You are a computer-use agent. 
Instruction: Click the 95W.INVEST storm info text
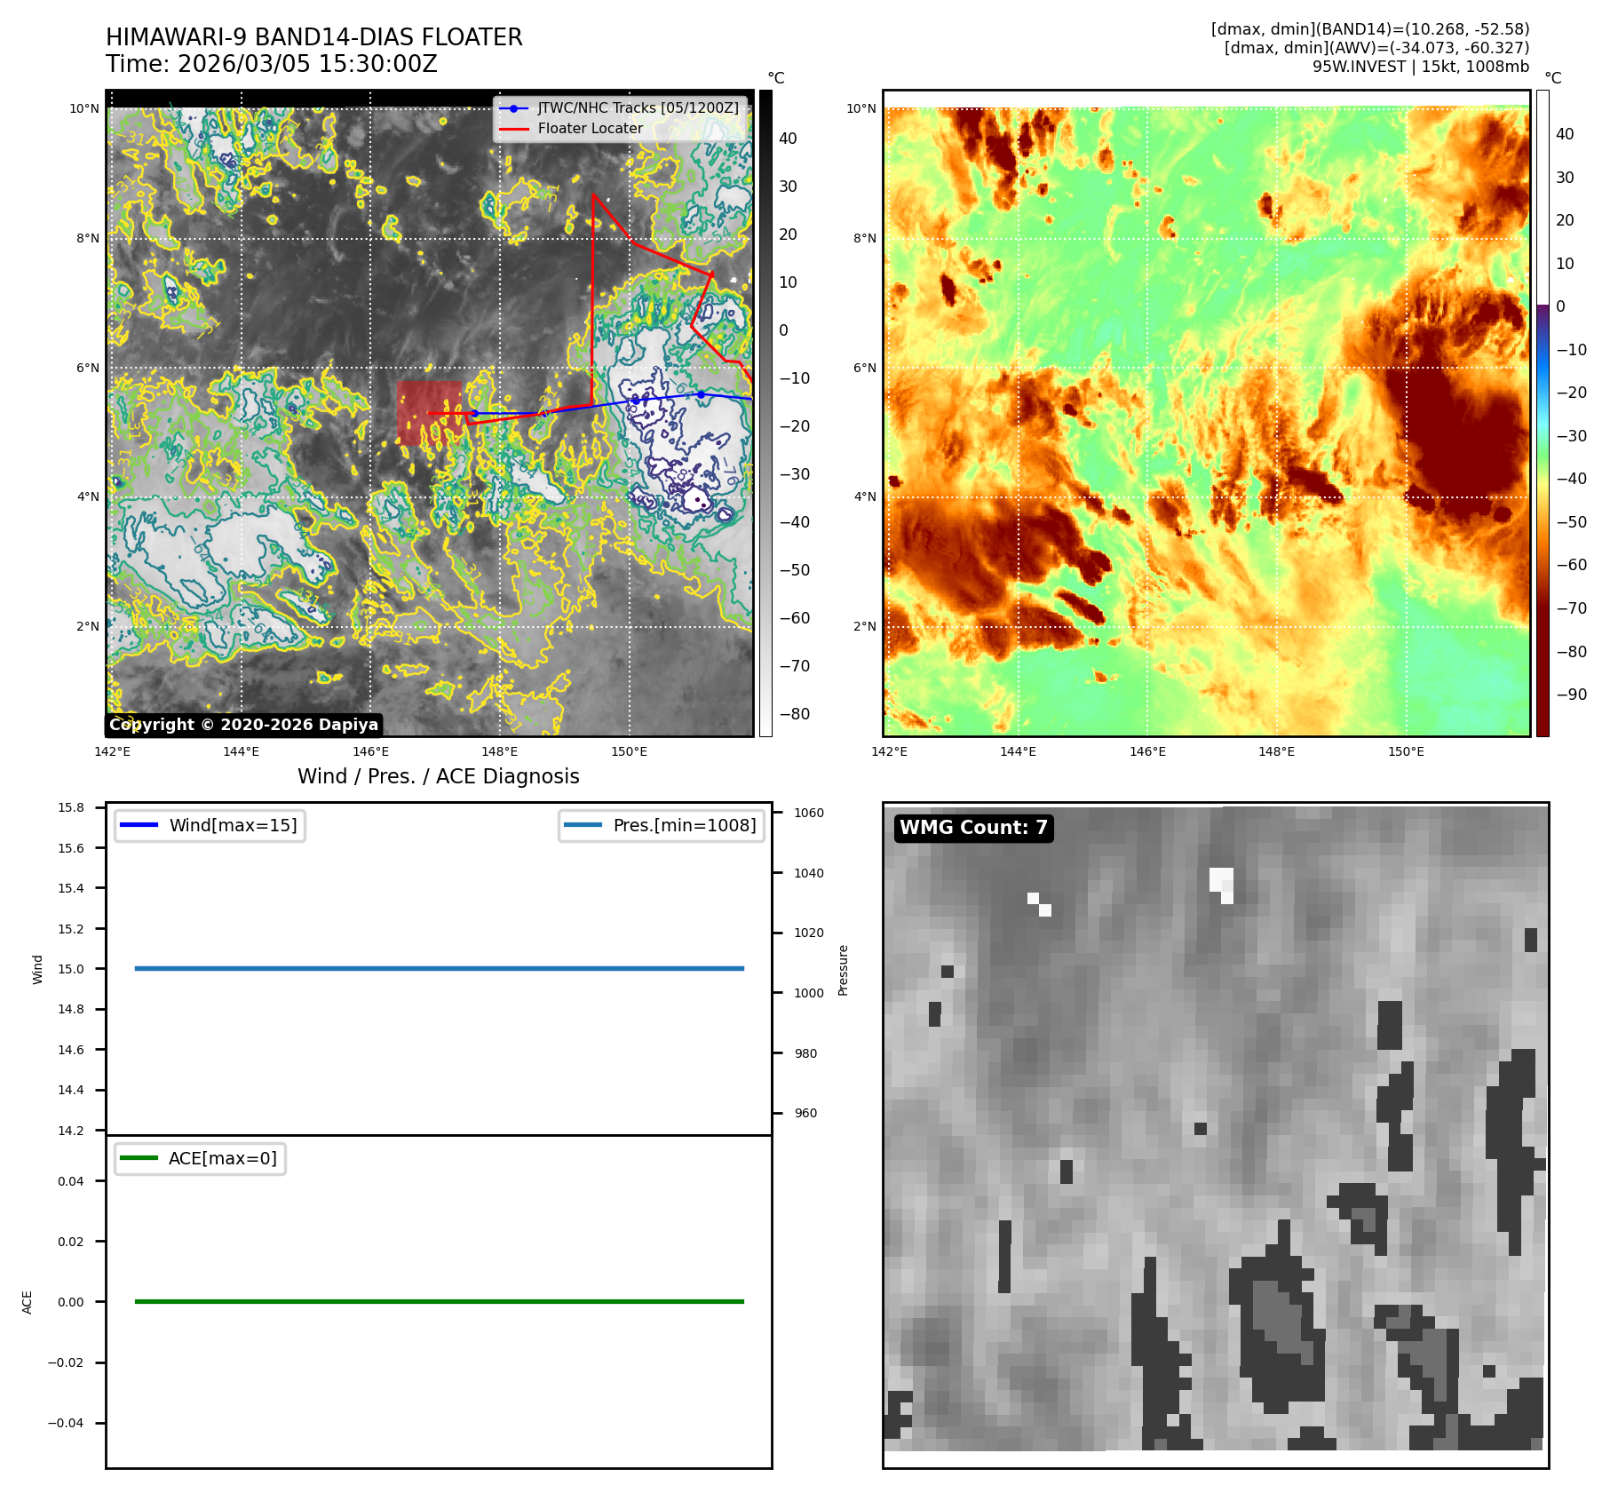pyautogui.click(x=1420, y=67)
